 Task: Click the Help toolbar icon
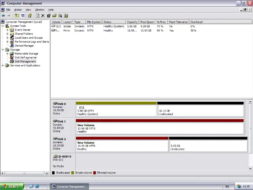[30, 16]
